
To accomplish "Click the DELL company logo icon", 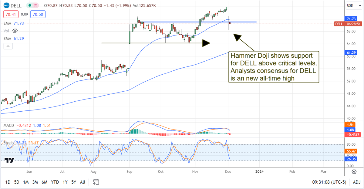I will point(6,5).
